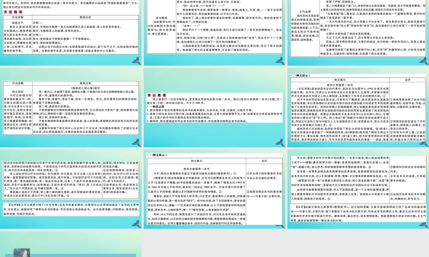Click the 典例分析 header in the 因文而异 slide
The image size is (429, 257).
[x=85, y=83]
